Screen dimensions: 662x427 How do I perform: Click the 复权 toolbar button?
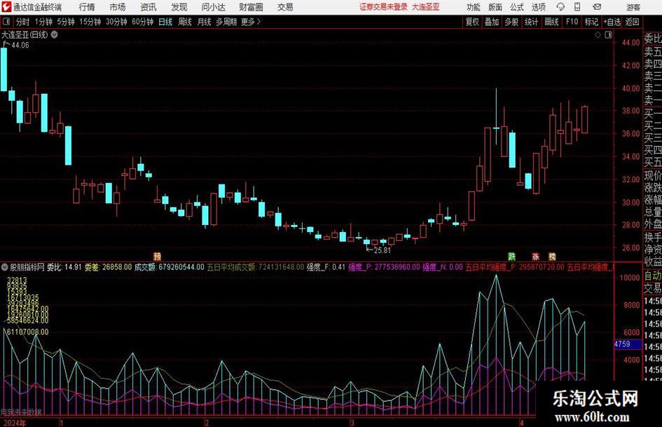472,22
